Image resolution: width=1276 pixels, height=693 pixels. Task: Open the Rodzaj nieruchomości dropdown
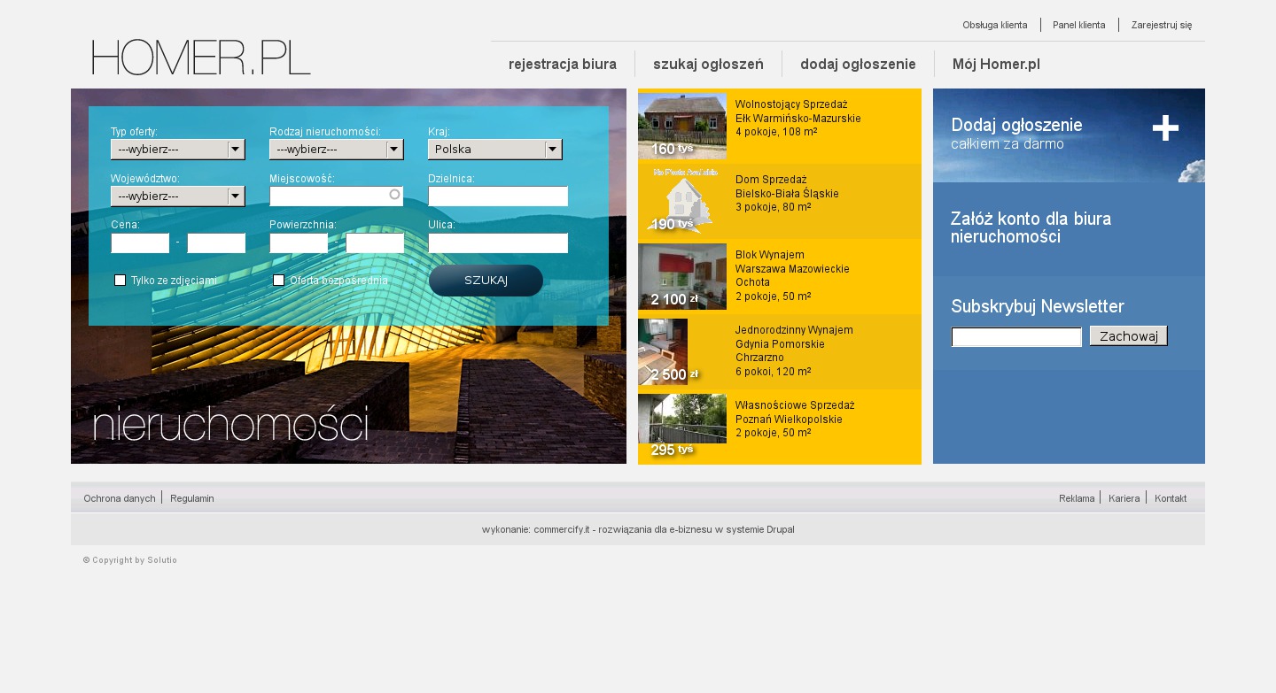(x=336, y=150)
